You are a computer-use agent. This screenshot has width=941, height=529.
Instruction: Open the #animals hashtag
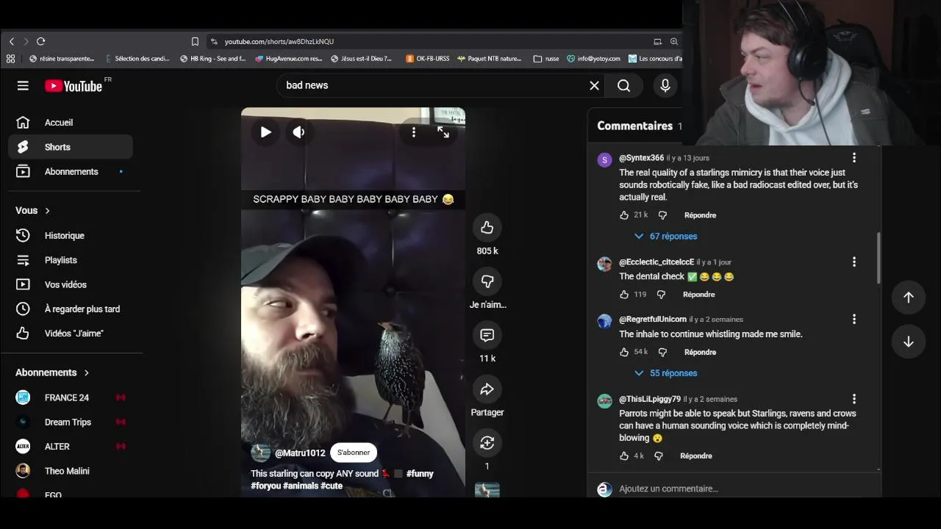pos(300,486)
